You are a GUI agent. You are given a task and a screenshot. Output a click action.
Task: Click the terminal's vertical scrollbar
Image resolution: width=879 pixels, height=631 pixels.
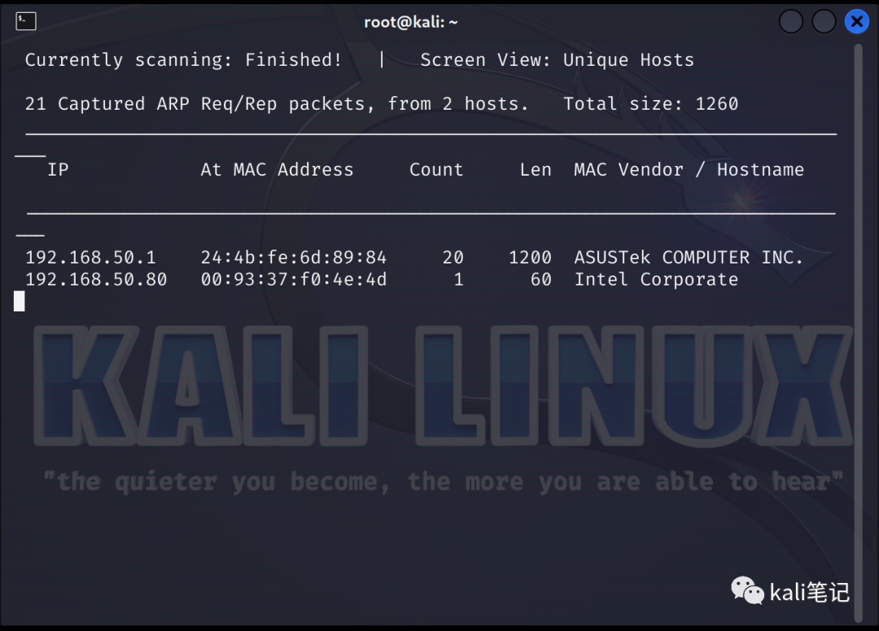coord(858,333)
